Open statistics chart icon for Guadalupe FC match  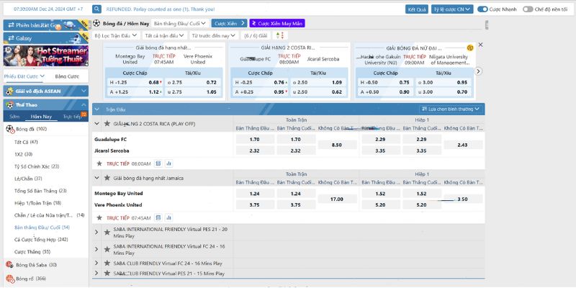168,163
